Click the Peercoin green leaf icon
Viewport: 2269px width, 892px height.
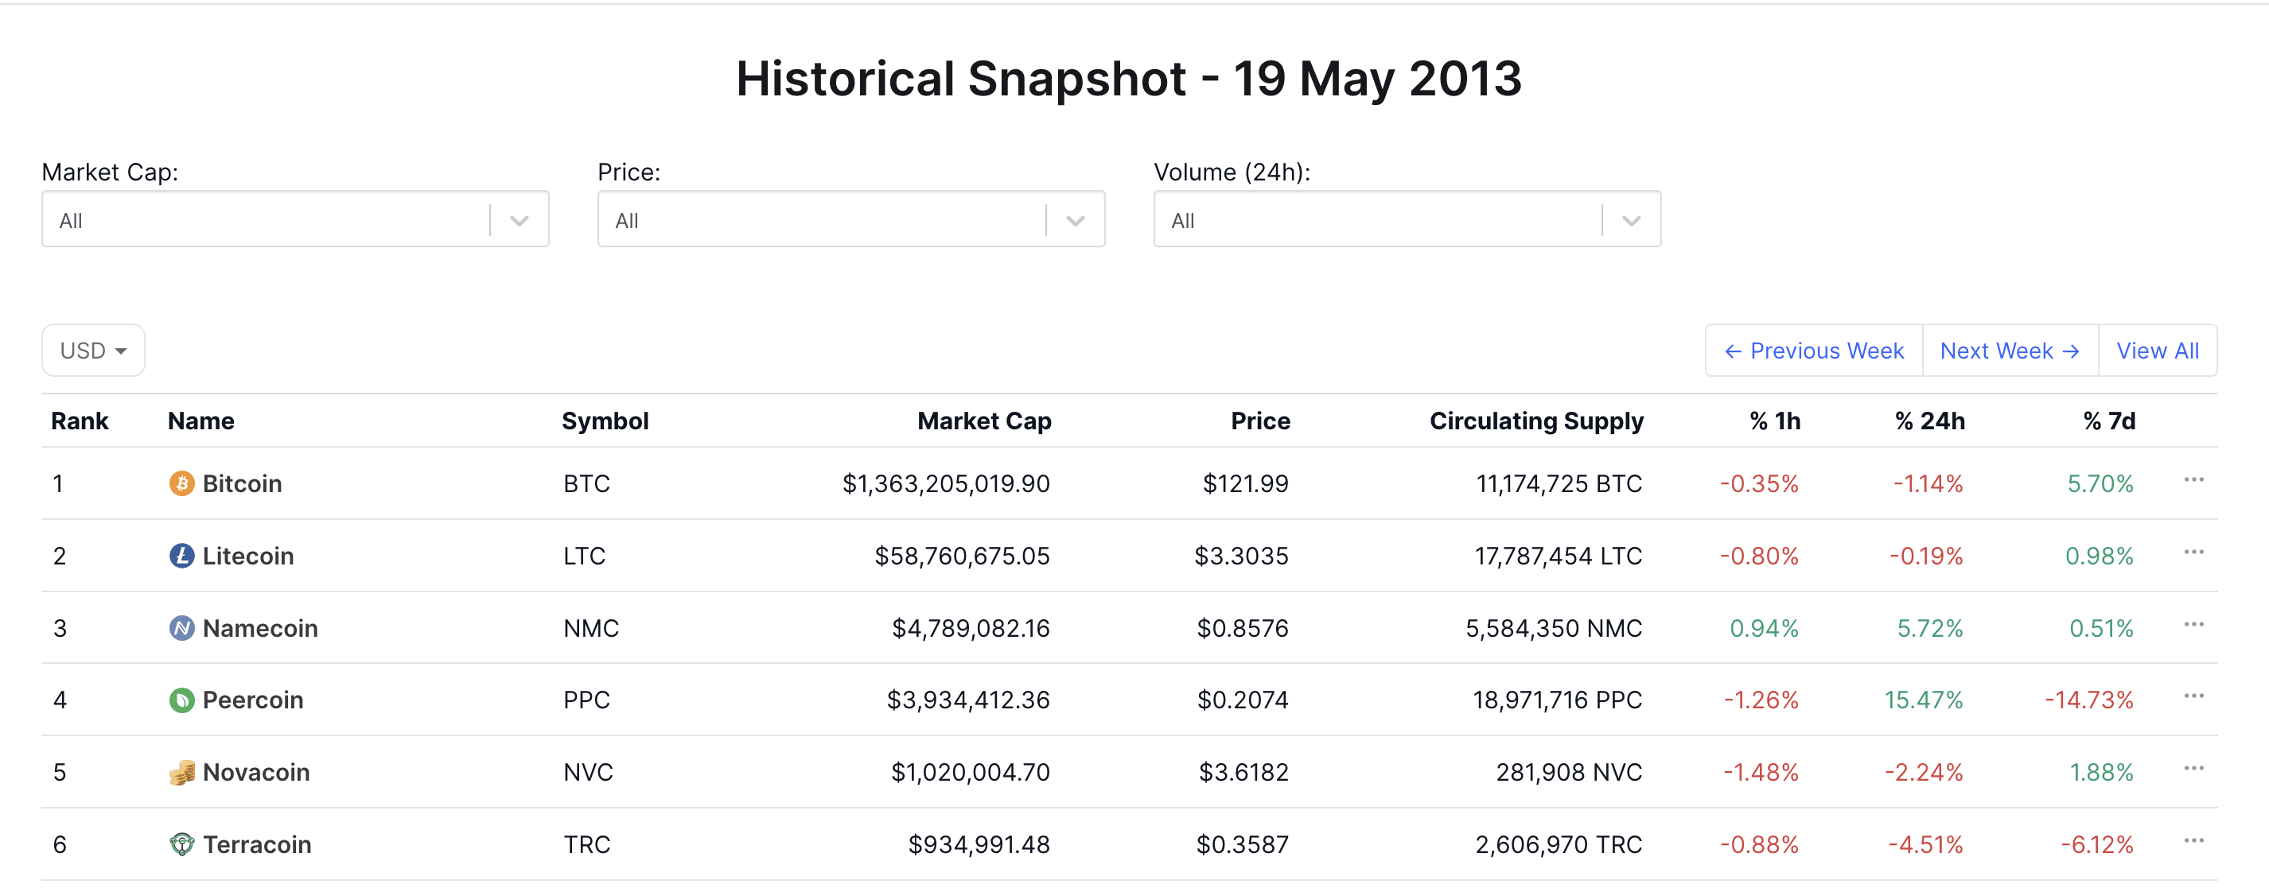pyautogui.click(x=181, y=700)
